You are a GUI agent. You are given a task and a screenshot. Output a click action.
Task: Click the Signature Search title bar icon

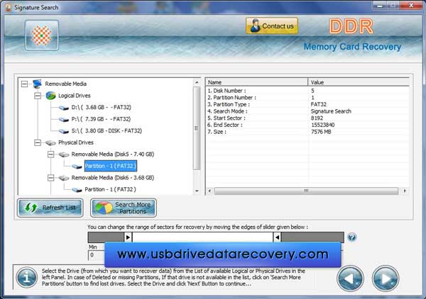pos(9,8)
